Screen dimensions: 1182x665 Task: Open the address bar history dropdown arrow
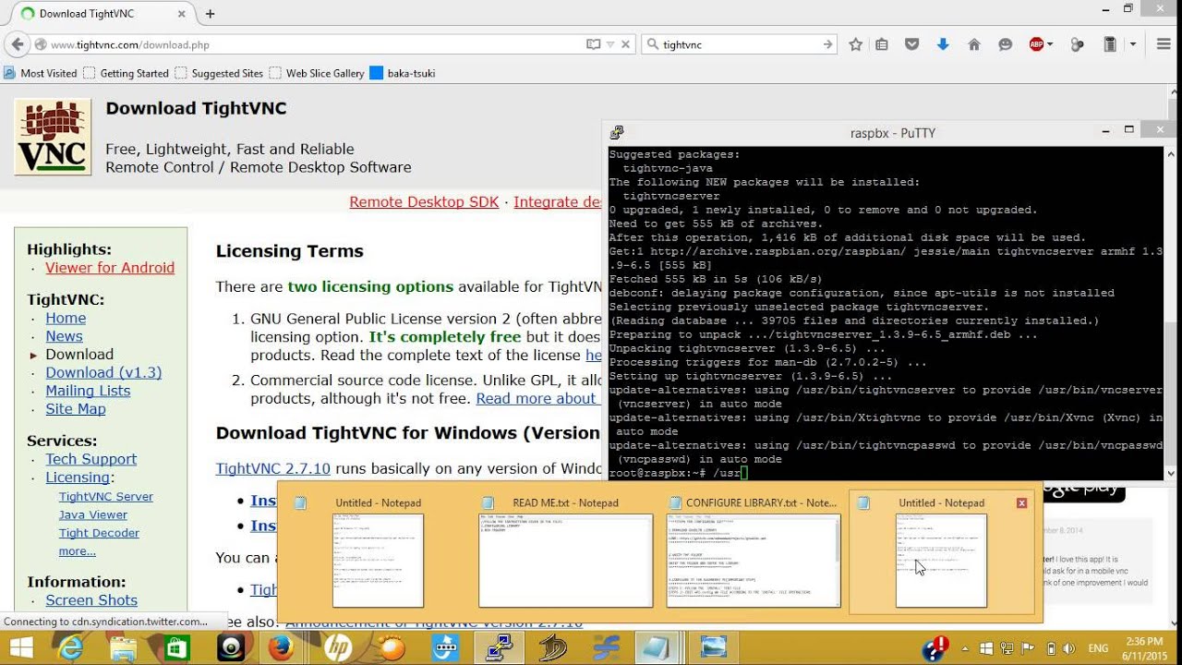click(x=610, y=44)
